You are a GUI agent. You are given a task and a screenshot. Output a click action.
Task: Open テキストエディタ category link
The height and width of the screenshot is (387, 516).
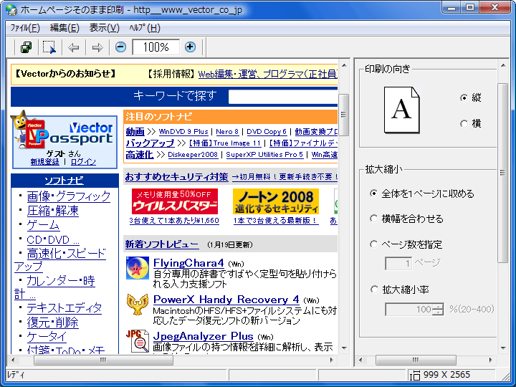point(64,307)
